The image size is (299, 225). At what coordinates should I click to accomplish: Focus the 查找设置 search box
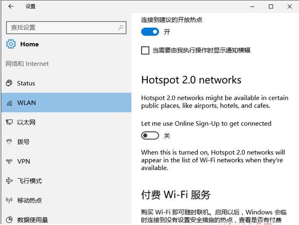[66, 28]
